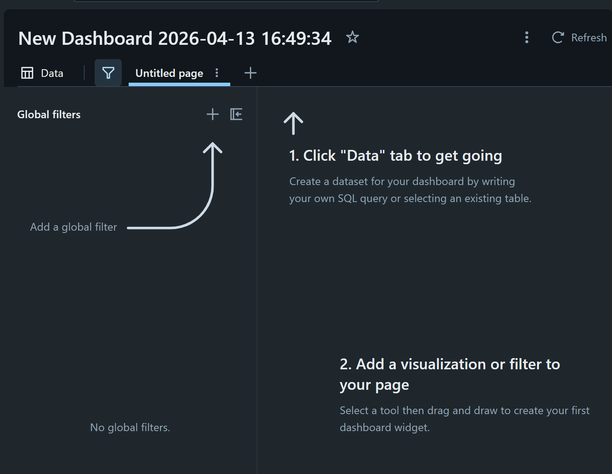Click the up arrow above step 1
Screen dimensions: 612x474
click(x=293, y=123)
